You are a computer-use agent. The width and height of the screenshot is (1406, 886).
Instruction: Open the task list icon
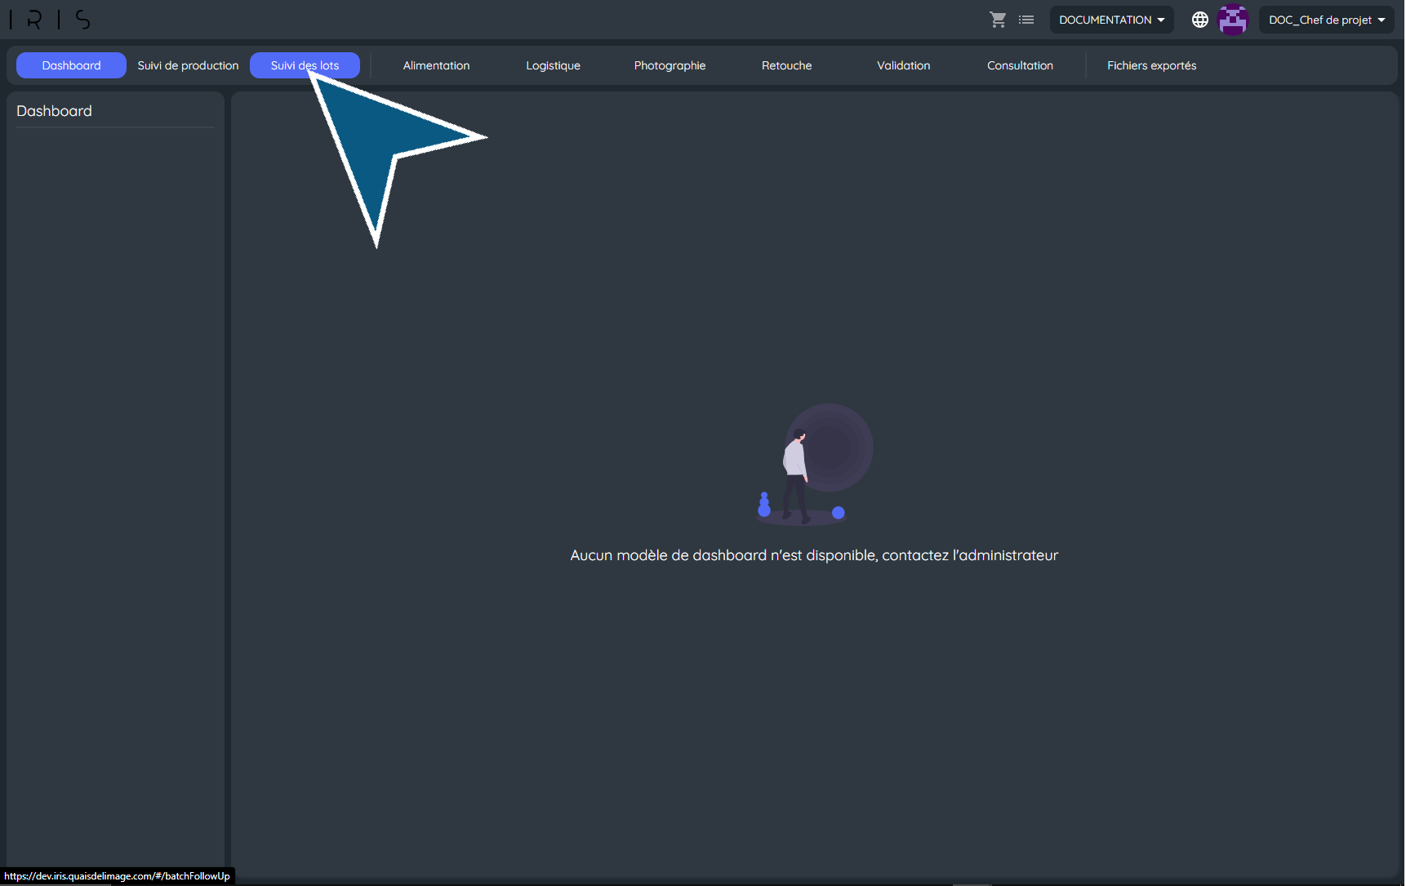pyautogui.click(x=1026, y=20)
